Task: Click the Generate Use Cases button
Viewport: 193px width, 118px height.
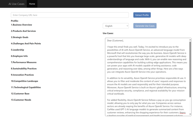Action: tap(145, 26)
